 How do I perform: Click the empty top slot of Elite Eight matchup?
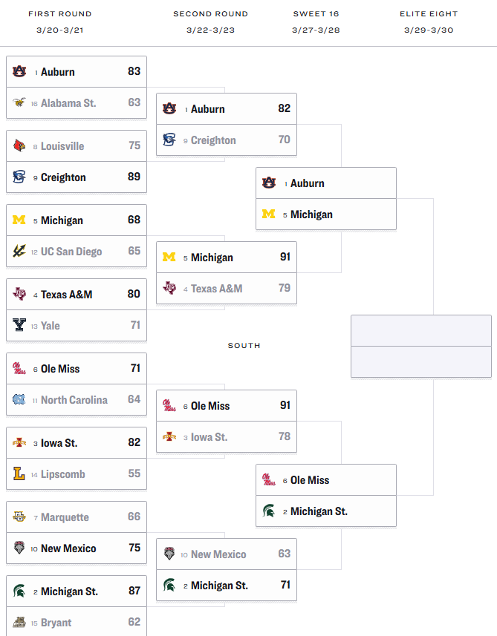420,331
